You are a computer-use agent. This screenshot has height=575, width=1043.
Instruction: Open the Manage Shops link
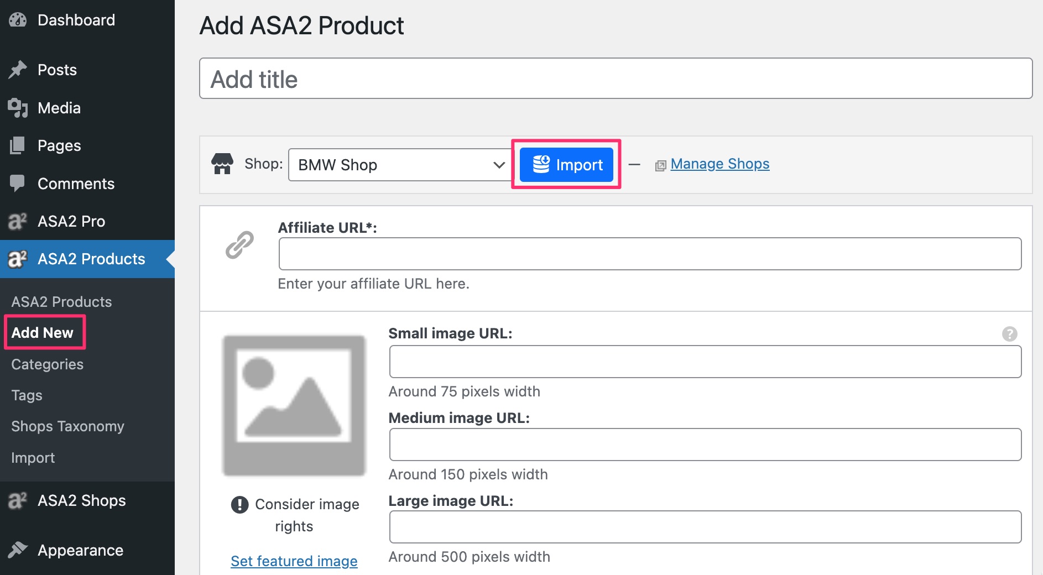pos(719,163)
